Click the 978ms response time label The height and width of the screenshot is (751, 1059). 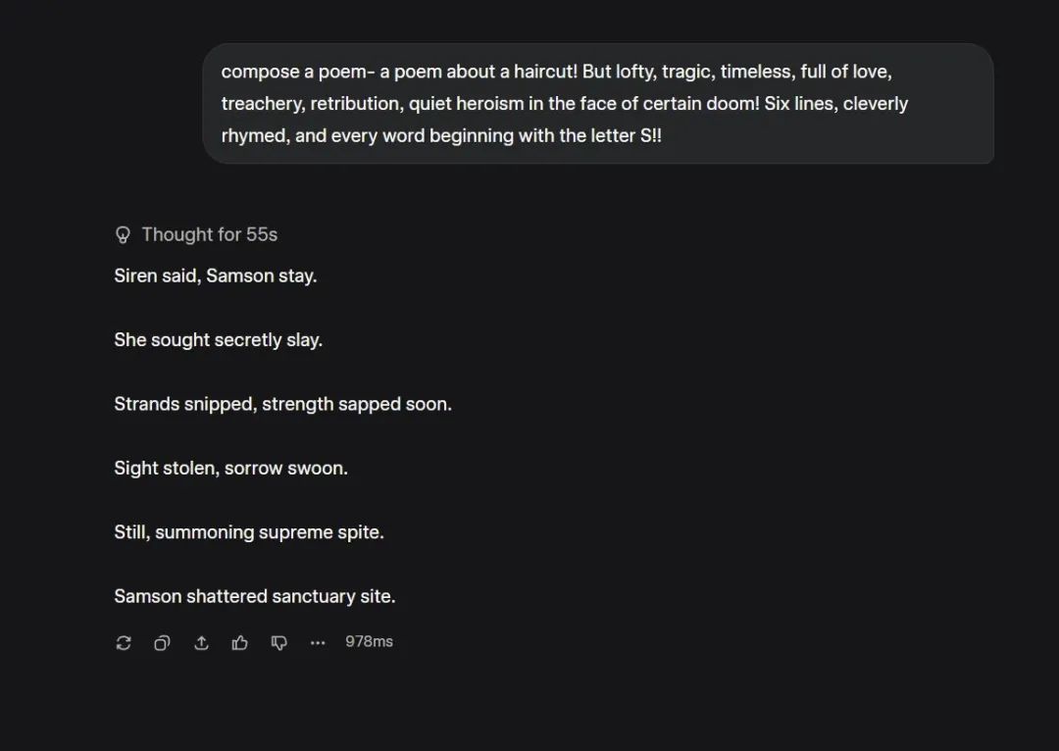(369, 641)
